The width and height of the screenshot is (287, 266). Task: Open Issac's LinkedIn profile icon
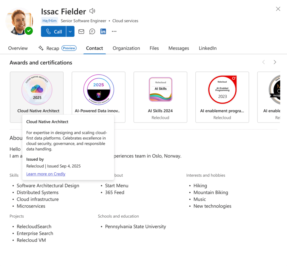[103, 31]
